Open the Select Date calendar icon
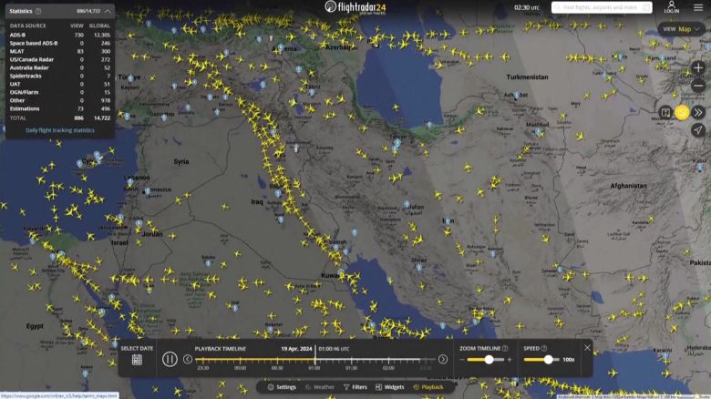711x399 pixels. [x=137, y=360]
